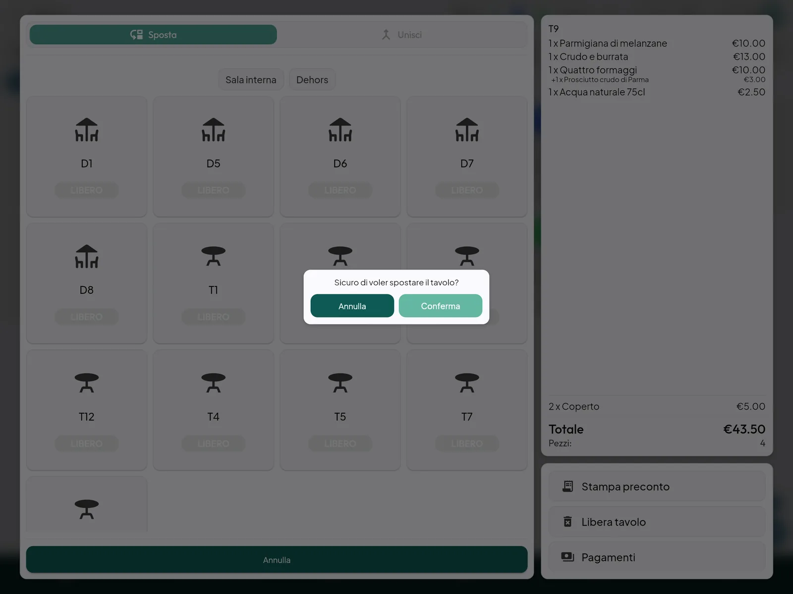Click the Libera tavolo label
793x594 pixels.
(614, 522)
